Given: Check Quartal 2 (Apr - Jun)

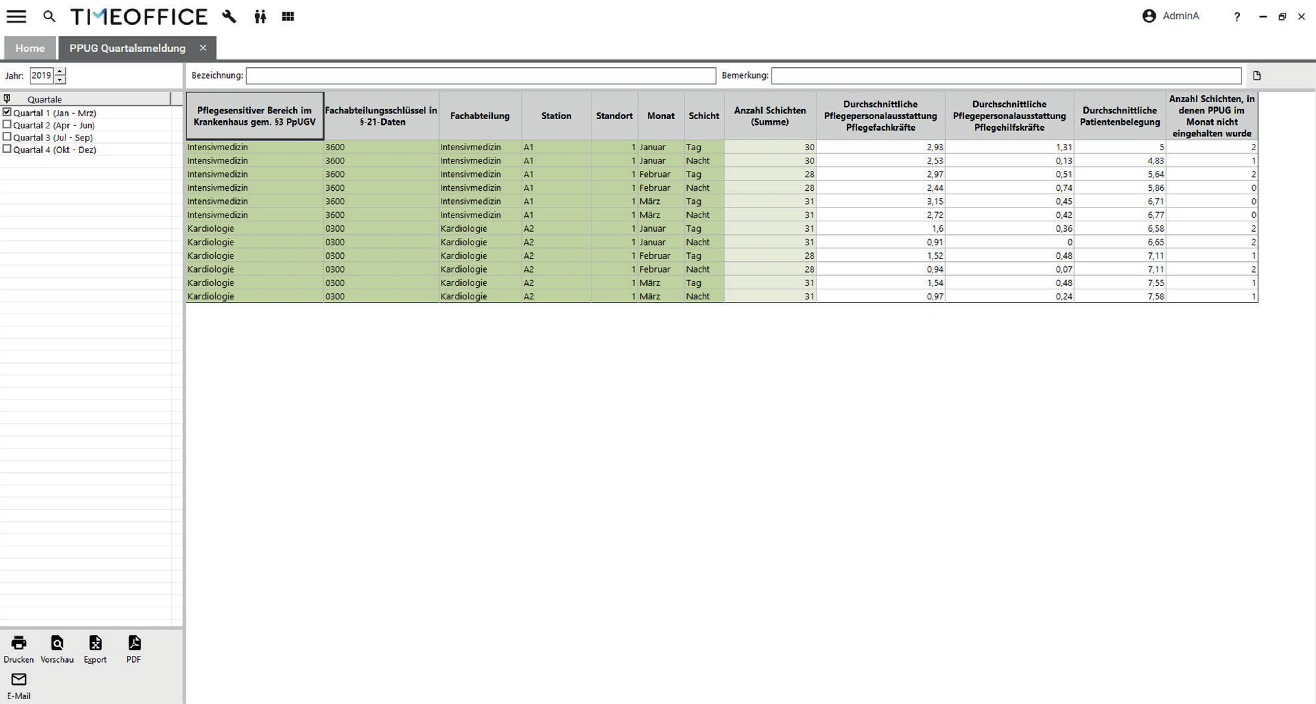Looking at the screenshot, I should coord(6,125).
